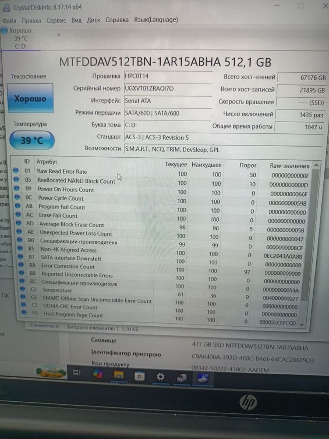The height and width of the screenshot is (439, 329).
Task: Click status circle of Erase Fail Count
Action: click(x=18, y=214)
